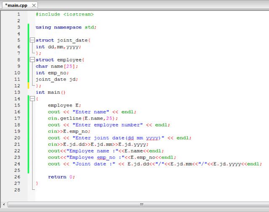Screen dimensions: 269x212
Task: Click line number 1 in the margin
Action: [x=18, y=14]
